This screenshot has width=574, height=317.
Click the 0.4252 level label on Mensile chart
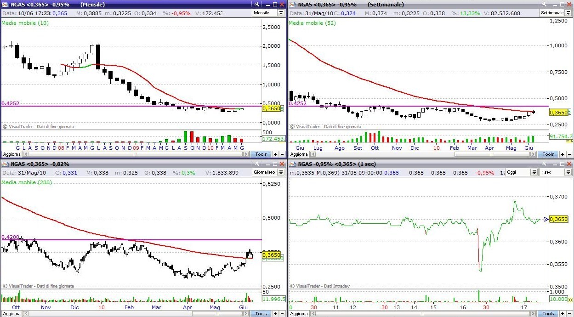point(11,103)
